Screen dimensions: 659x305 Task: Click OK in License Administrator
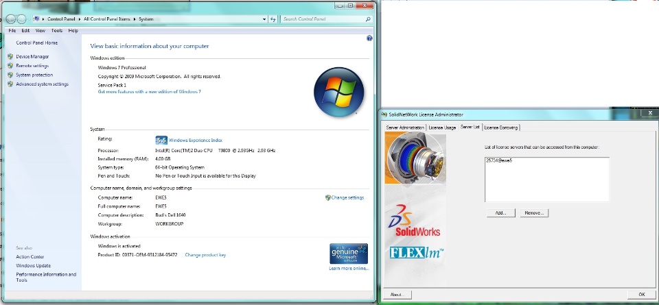click(641, 295)
